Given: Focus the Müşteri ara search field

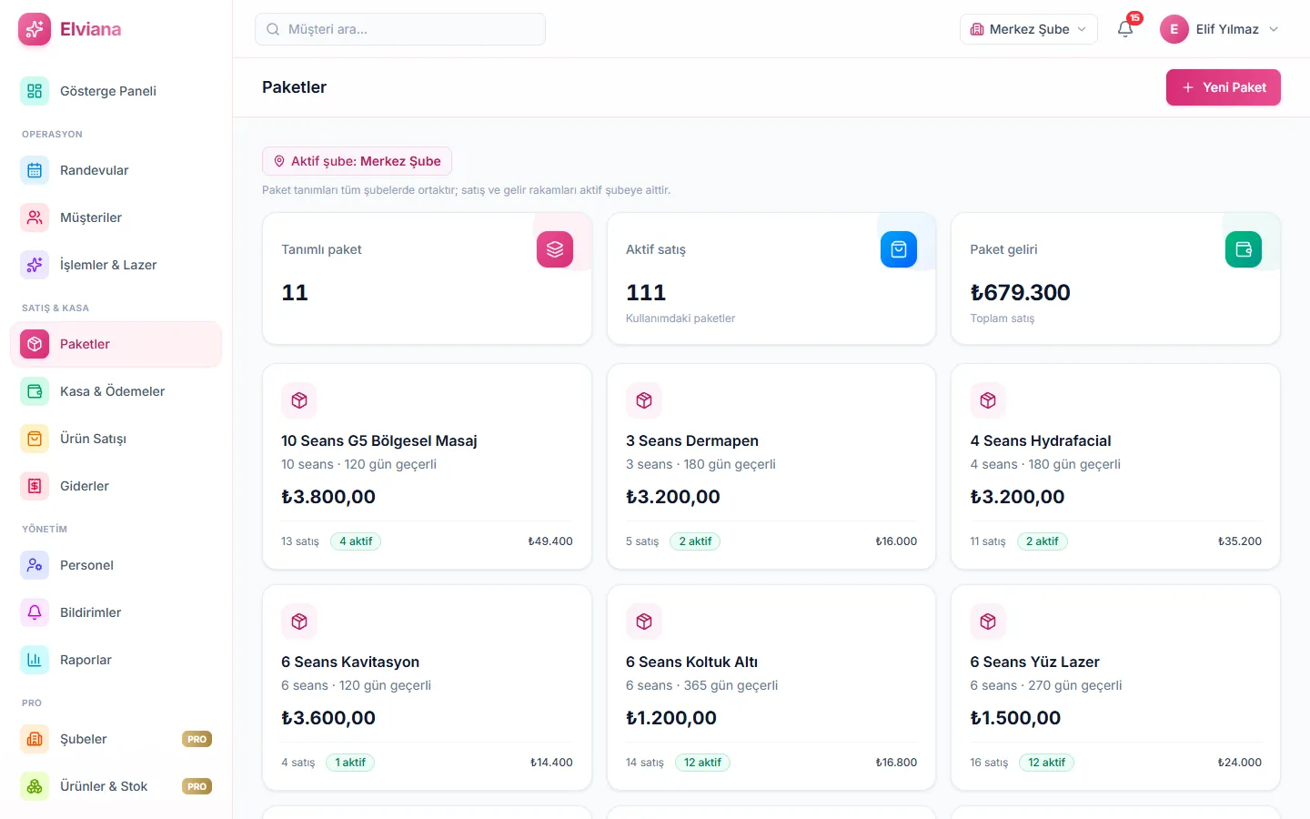Looking at the screenshot, I should (400, 29).
